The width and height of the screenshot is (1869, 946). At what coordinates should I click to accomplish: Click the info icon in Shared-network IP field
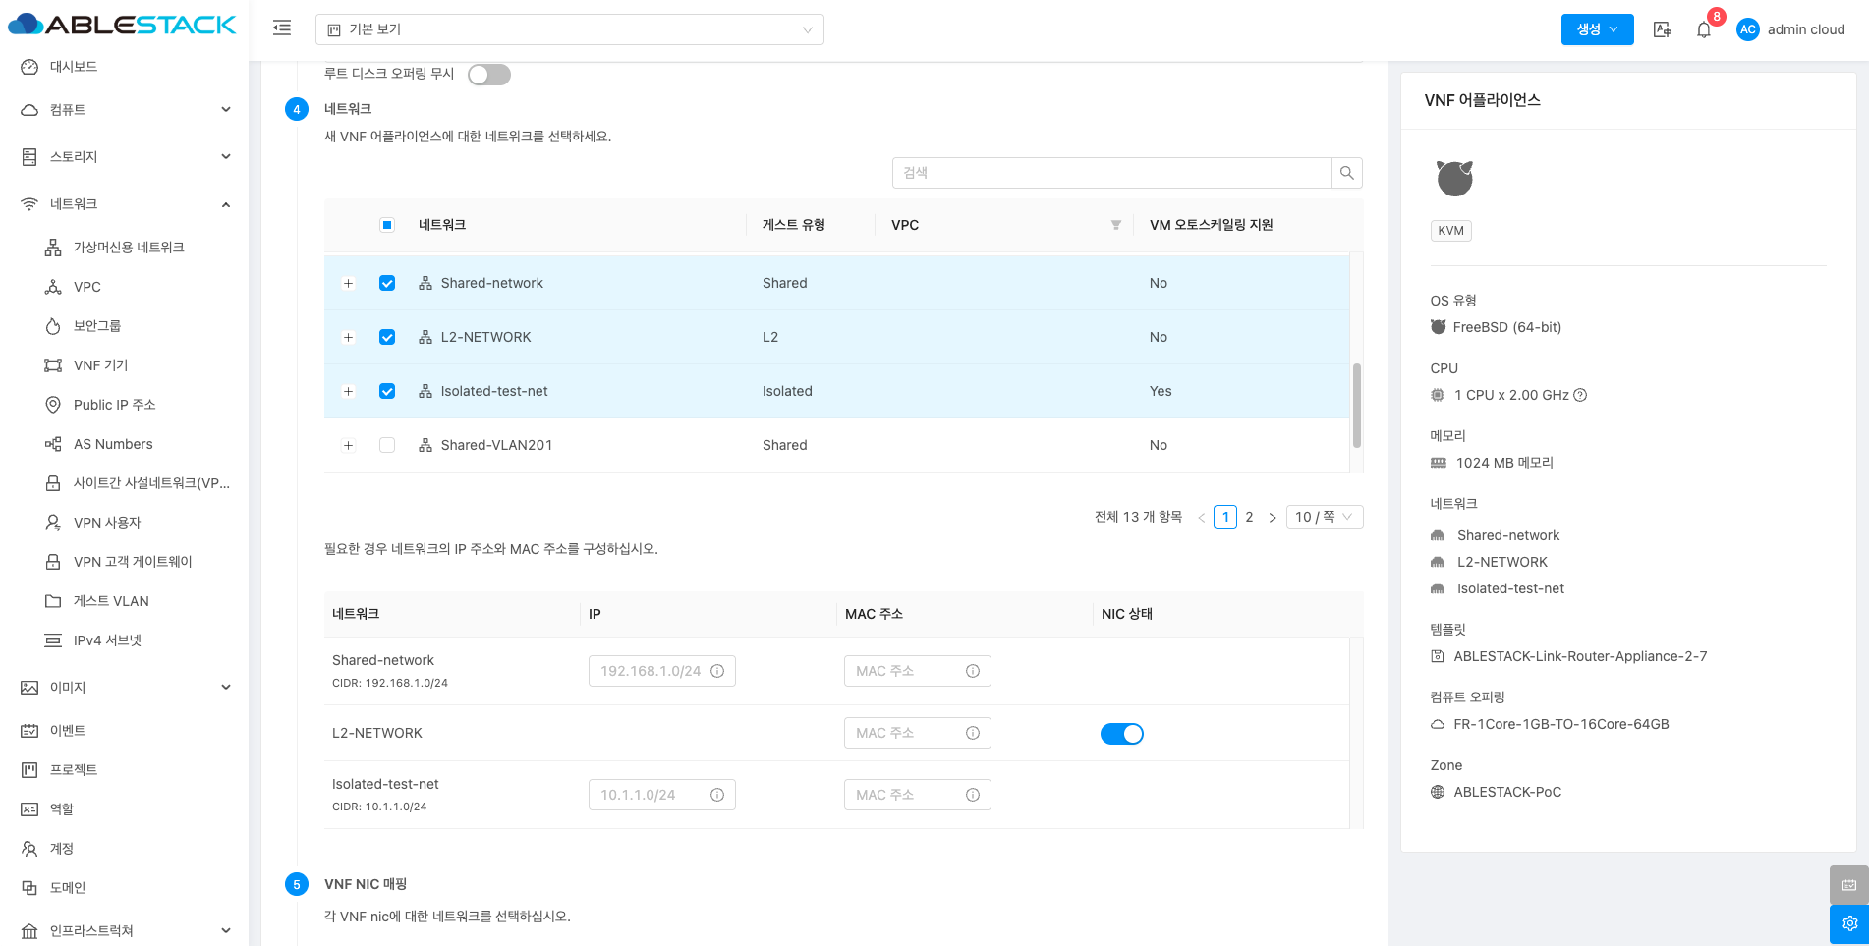(717, 671)
